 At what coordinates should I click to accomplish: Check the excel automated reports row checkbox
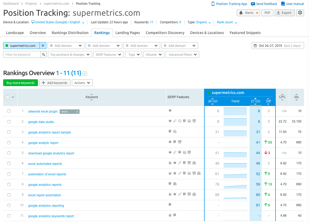9,164
